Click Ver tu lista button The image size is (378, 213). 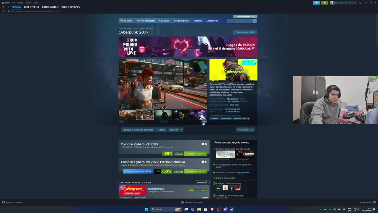pyautogui.click(x=245, y=130)
